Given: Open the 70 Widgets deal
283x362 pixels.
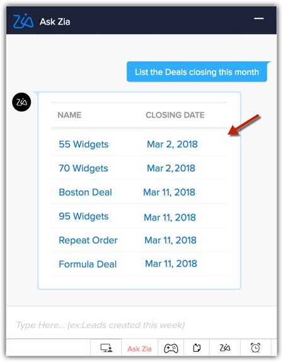Looking at the screenshot, I should (x=83, y=168).
